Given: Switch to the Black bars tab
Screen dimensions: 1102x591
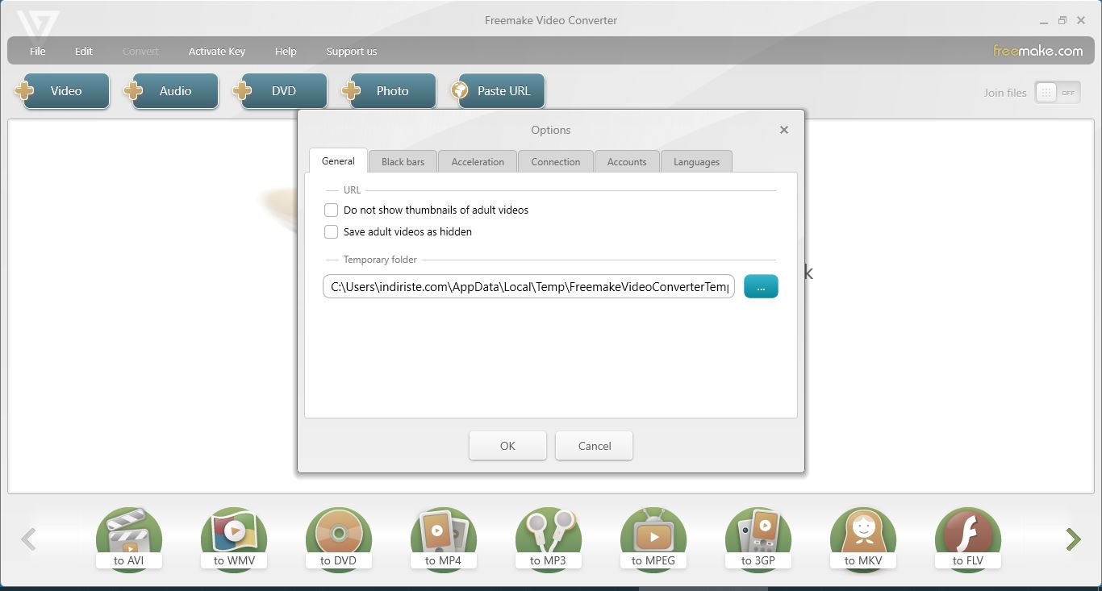Looking at the screenshot, I should click(x=403, y=162).
